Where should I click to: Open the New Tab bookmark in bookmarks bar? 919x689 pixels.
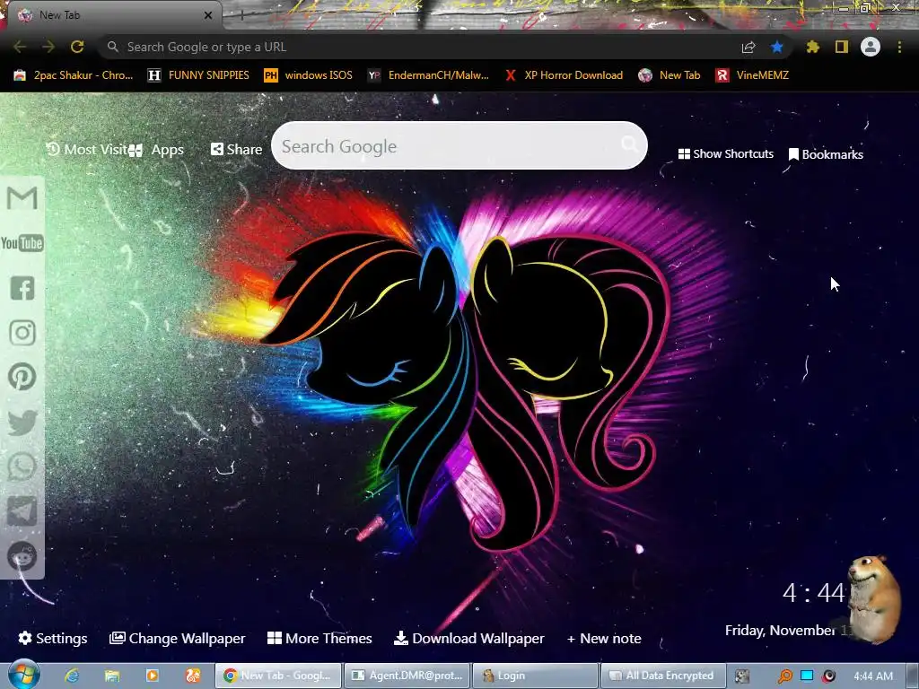pos(669,75)
